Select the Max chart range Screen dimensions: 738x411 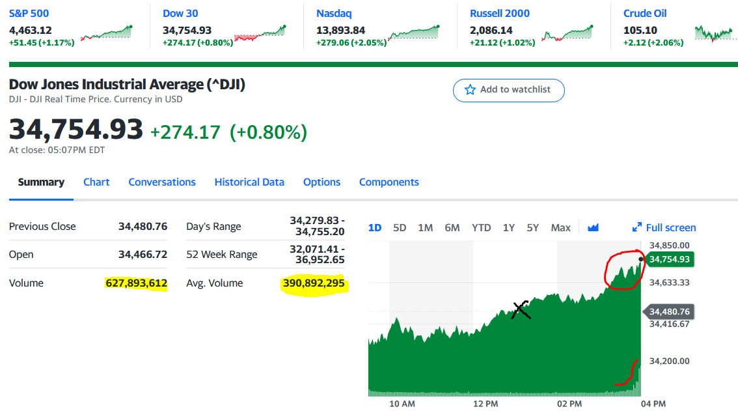560,228
